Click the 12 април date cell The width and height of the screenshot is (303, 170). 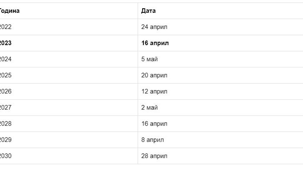click(154, 91)
